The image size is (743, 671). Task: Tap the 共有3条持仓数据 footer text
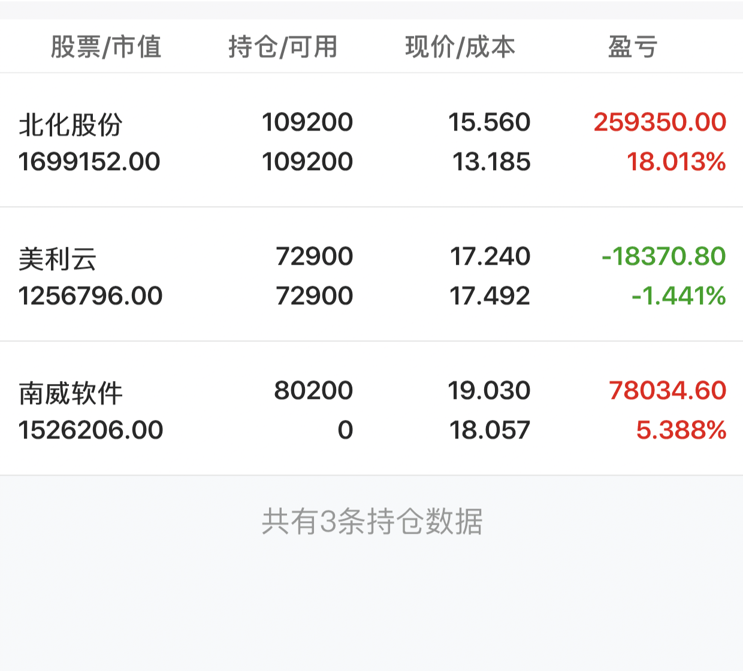pos(372,521)
